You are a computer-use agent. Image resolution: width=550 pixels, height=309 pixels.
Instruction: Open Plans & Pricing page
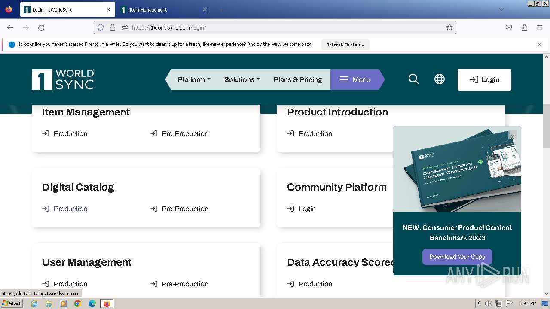point(298,79)
